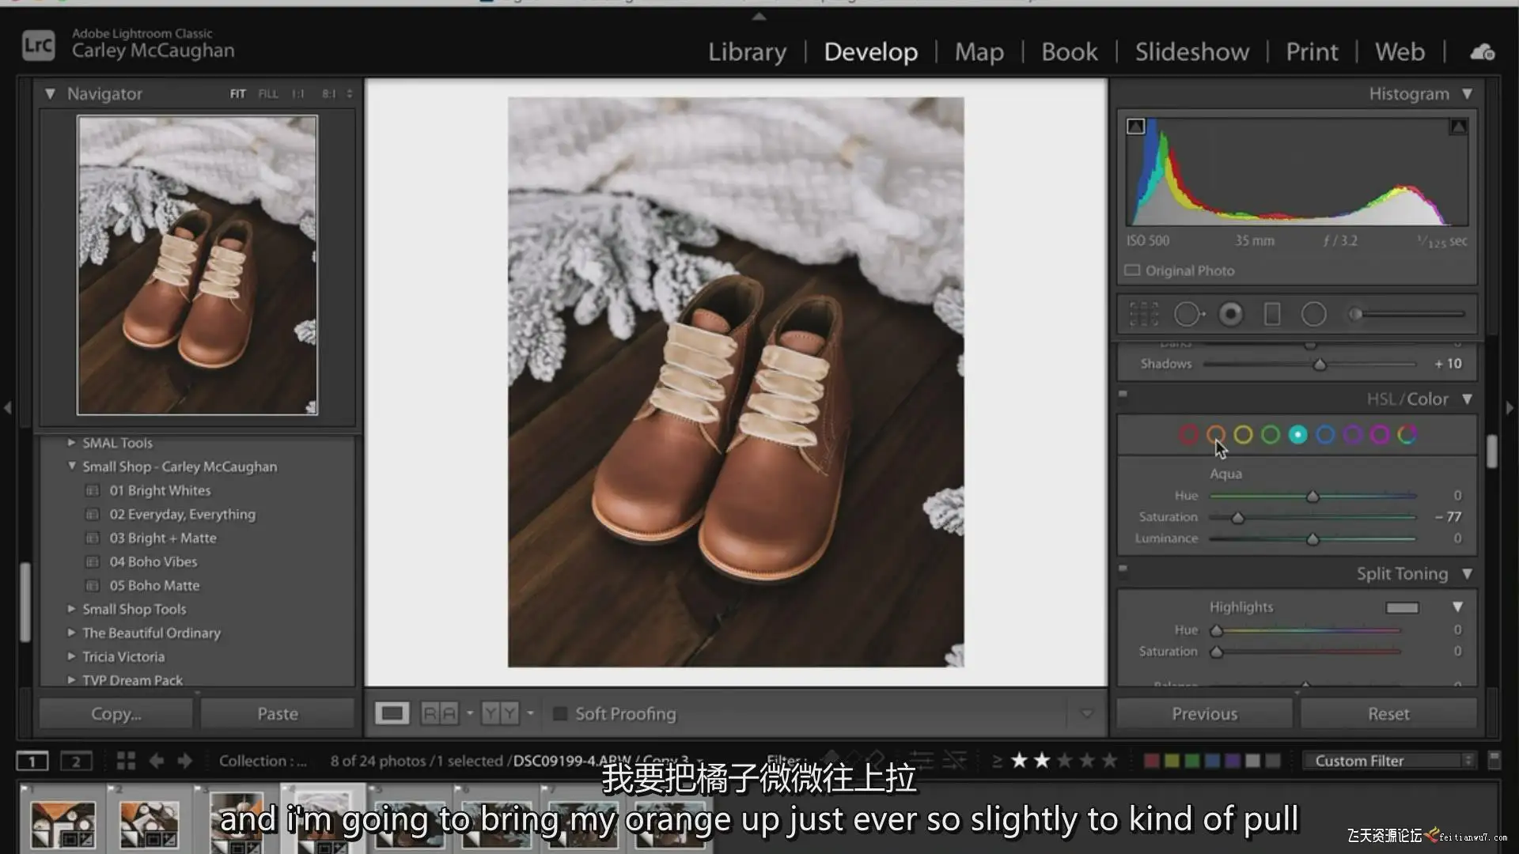Click the cloud sync status icon
1519x854 pixels.
(x=1482, y=52)
